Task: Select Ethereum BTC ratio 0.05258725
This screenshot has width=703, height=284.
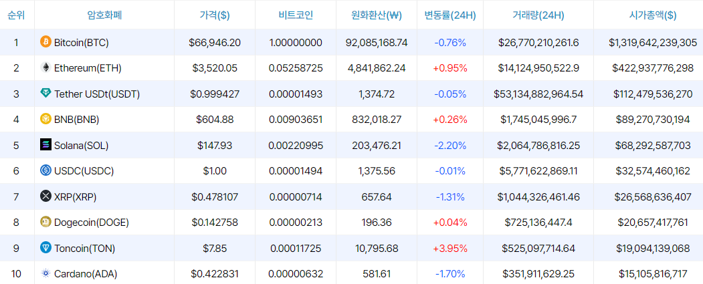Action: [296, 69]
